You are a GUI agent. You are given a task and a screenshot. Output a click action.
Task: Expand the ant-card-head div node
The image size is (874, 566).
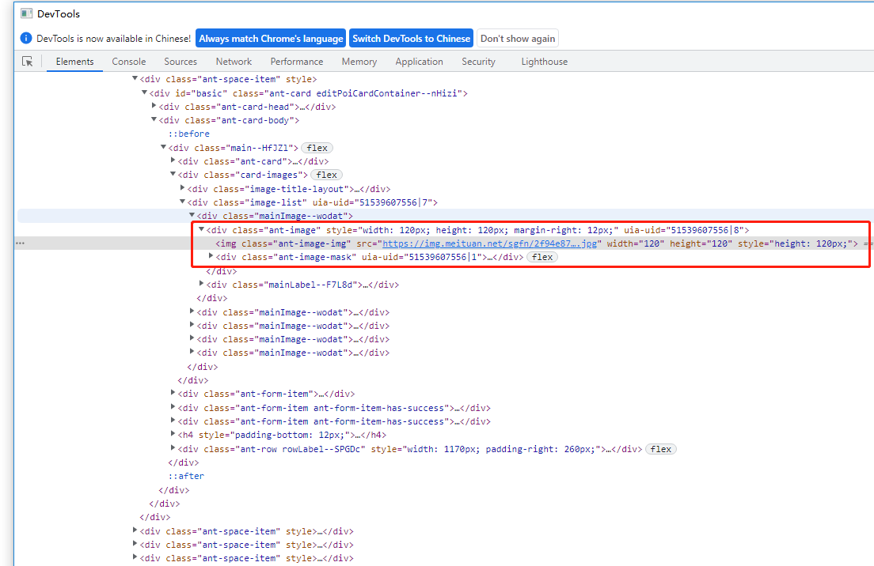[154, 106]
